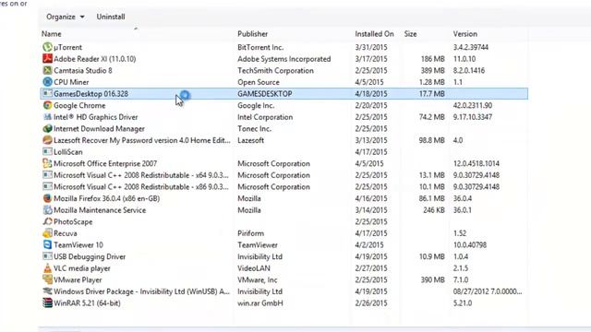Viewport: 591px width, 332px height.
Task: Select the CPU Miner name
Action: coord(71,82)
